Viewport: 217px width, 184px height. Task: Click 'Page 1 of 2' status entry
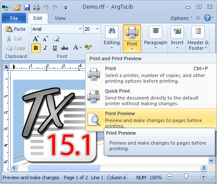[76, 178]
